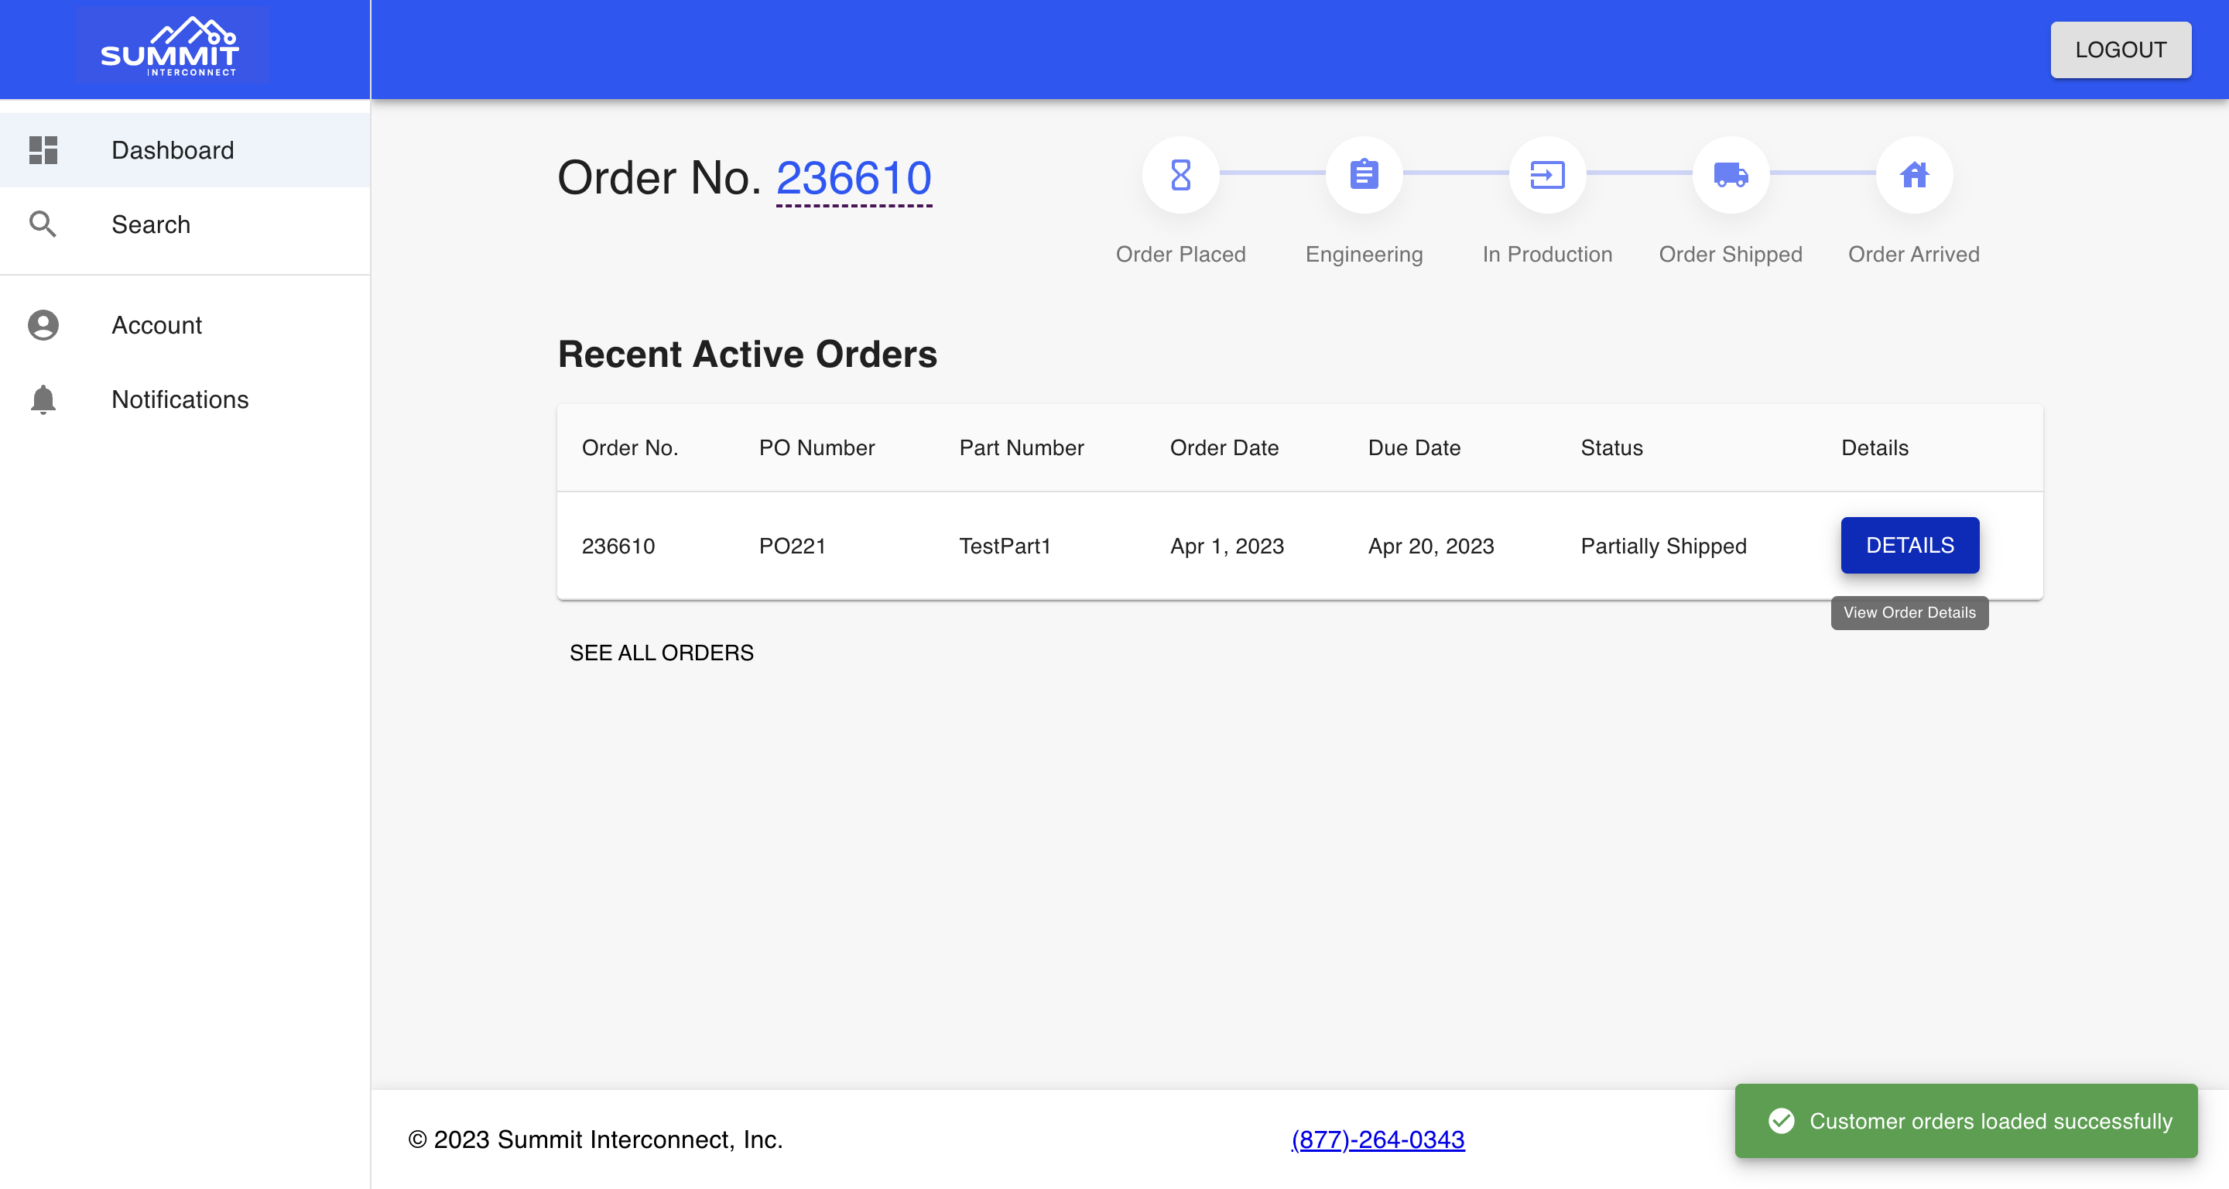Image resolution: width=2229 pixels, height=1189 pixels.
Task: Click the 'In Production' step label
Action: click(1547, 255)
